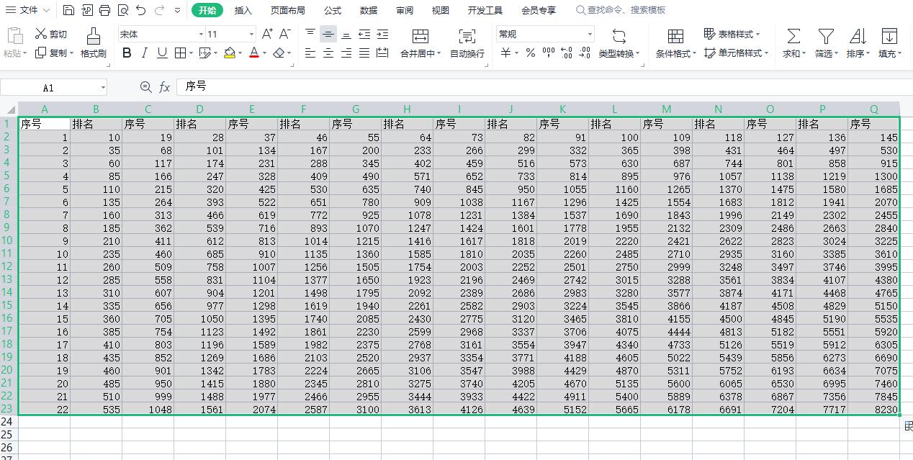The image size is (913, 460).
Task: Toggle Underline formatting
Action: (162, 53)
